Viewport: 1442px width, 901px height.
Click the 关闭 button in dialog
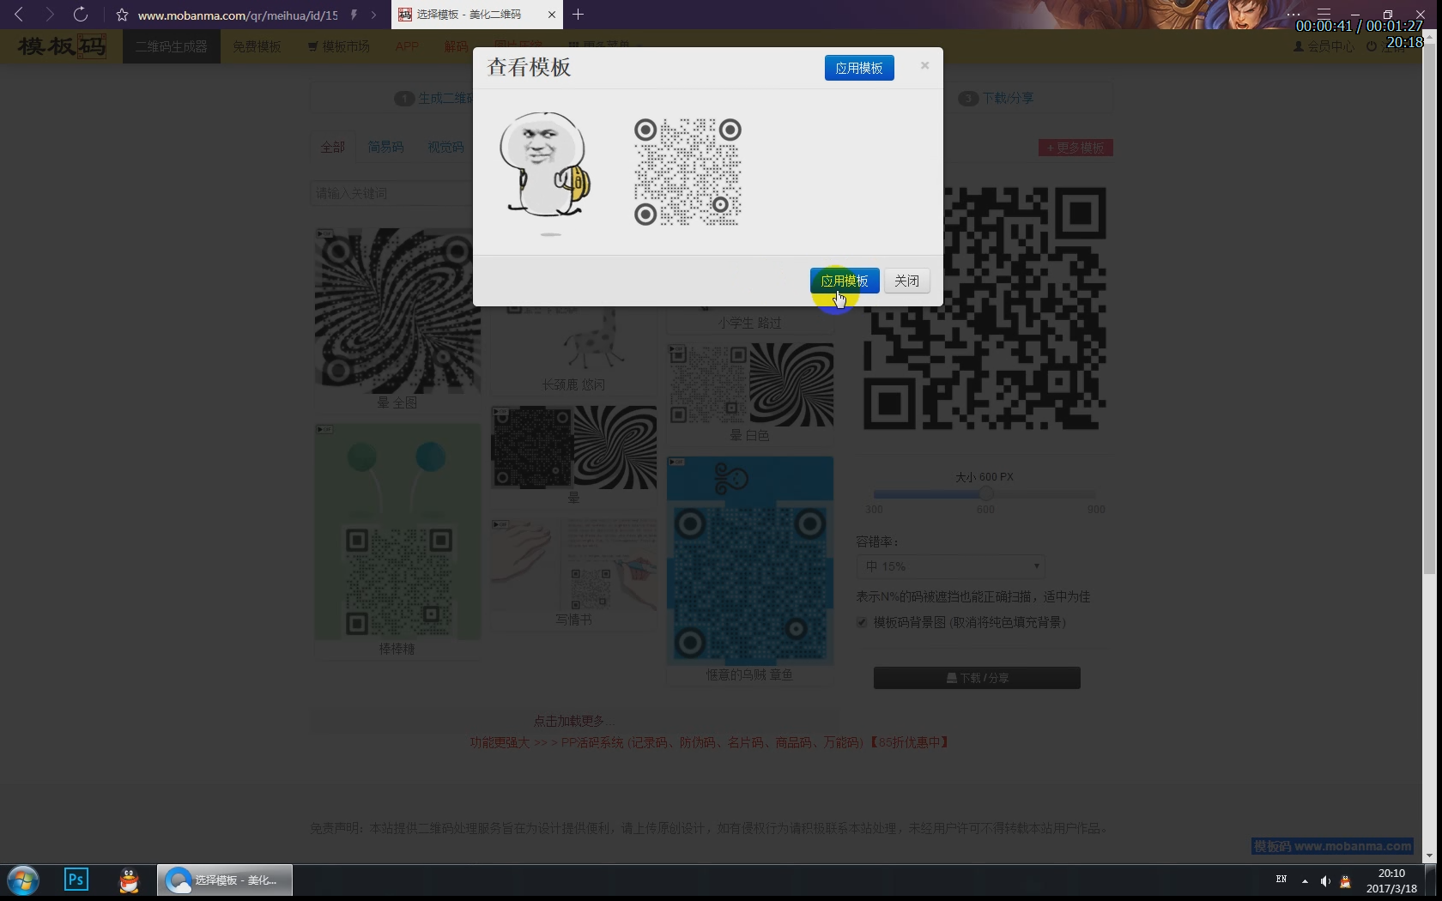click(907, 281)
